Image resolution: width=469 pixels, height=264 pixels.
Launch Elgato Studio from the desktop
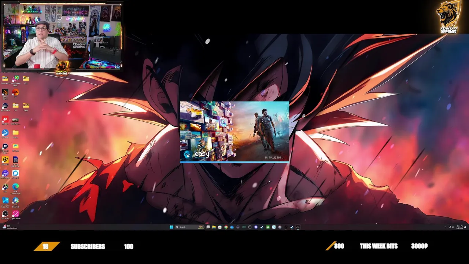point(15,215)
